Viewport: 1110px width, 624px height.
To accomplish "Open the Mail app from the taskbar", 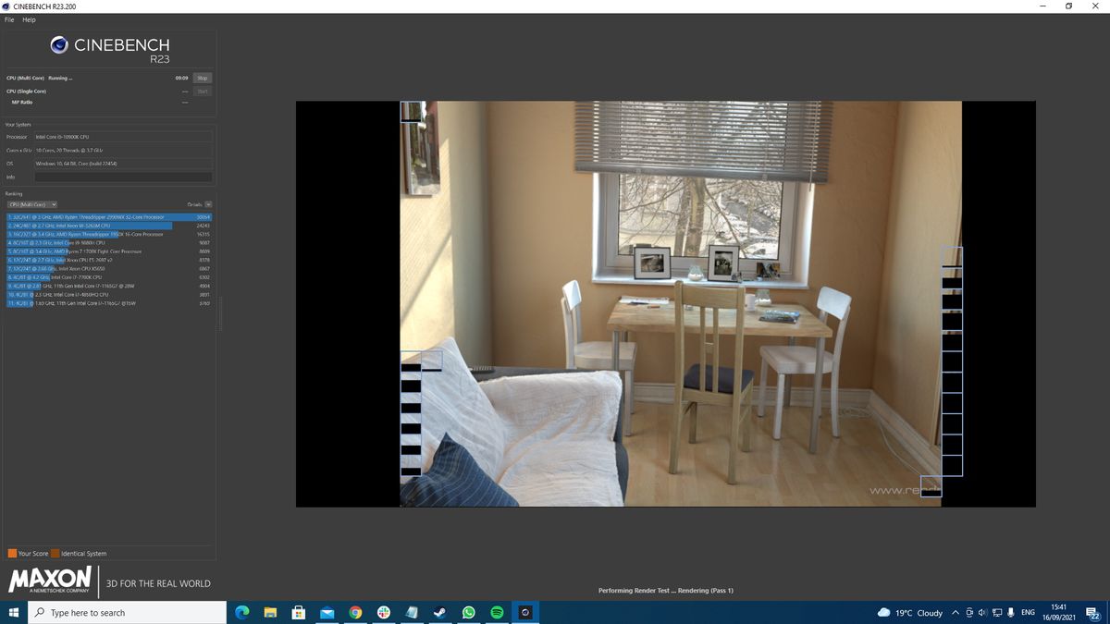I will click(x=327, y=612).
